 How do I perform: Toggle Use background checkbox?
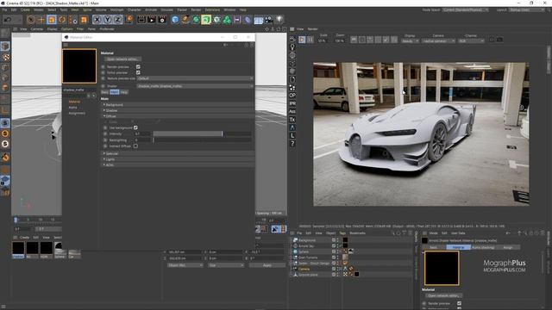click(x=135, y=127)
